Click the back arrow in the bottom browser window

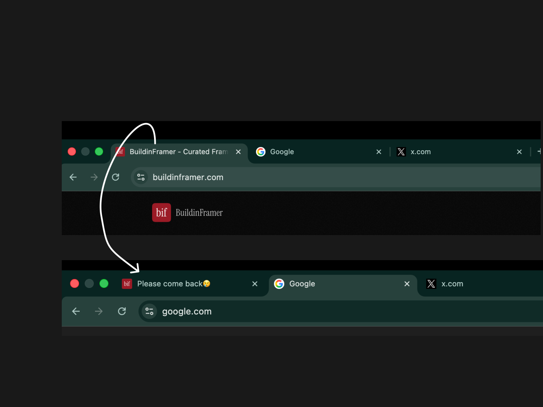(x=76, y=311)
